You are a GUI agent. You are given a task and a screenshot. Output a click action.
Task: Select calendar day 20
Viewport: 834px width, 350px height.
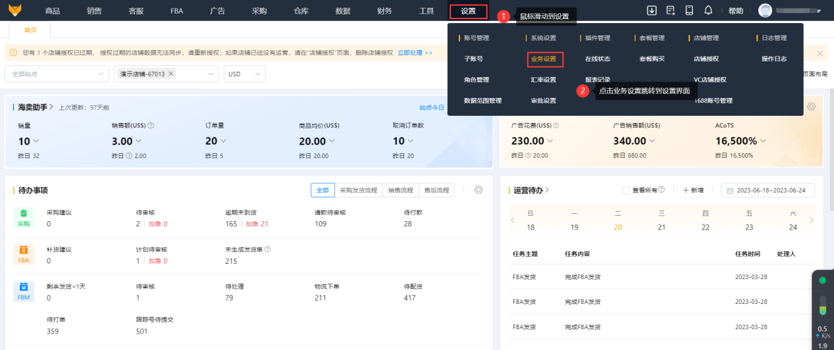pyautogui.click(x=617, y=227)
